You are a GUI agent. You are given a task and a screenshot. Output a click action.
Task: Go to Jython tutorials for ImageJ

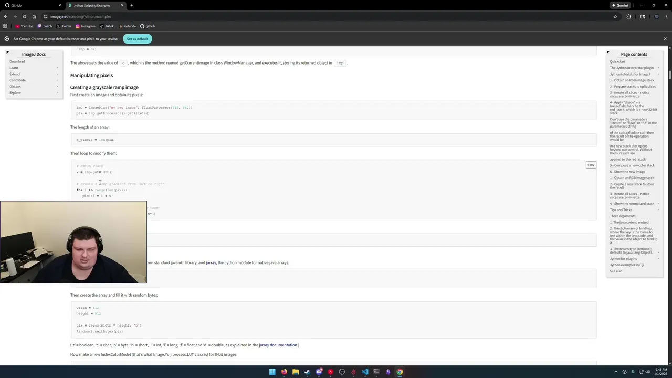(x=630, y=74)
